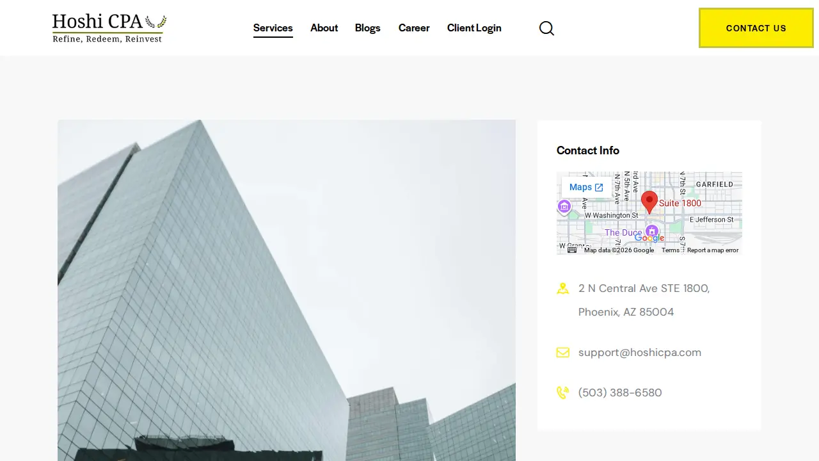The width and height of the screenshot is (819, 461).
Task: Click the support@hoshicpa.com email address
Action: click(x=640, y=353)
